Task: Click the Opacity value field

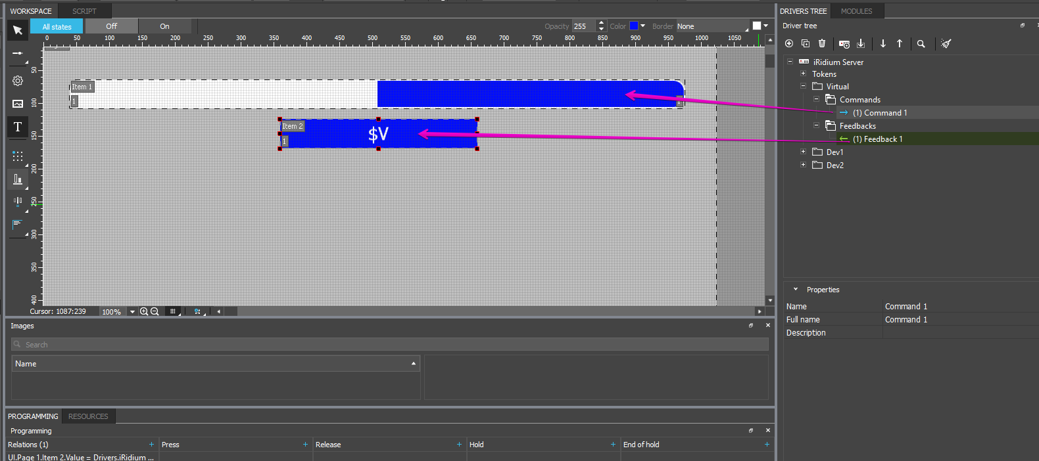Action: coord(583,26)
